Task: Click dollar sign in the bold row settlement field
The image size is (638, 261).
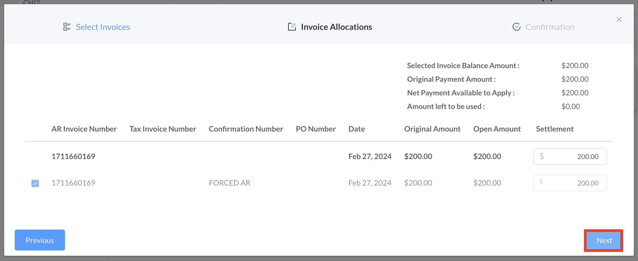Action: [542, 156]
